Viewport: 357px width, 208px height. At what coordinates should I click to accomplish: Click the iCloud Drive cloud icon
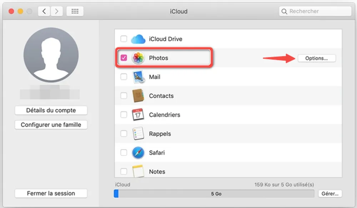(x=138, y=39)
